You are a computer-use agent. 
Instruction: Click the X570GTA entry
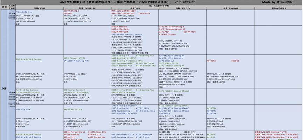click(211, 61)
